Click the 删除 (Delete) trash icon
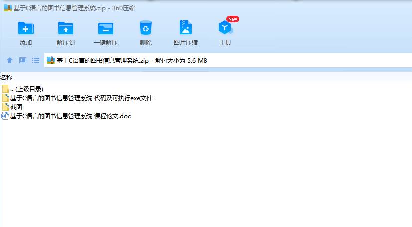 146,28
